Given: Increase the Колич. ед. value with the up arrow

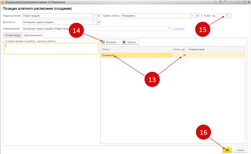Looking at the screenshot, I should tap(229, 15).
